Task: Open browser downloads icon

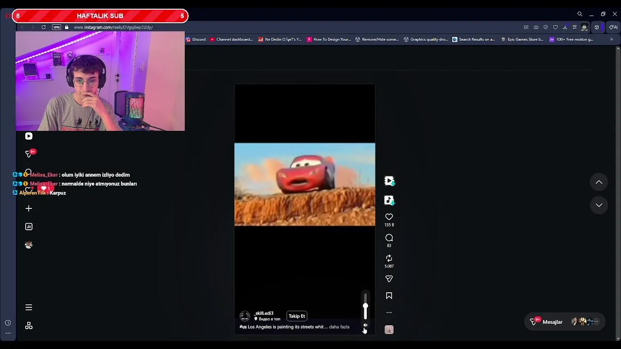Action: pos(565,27)
